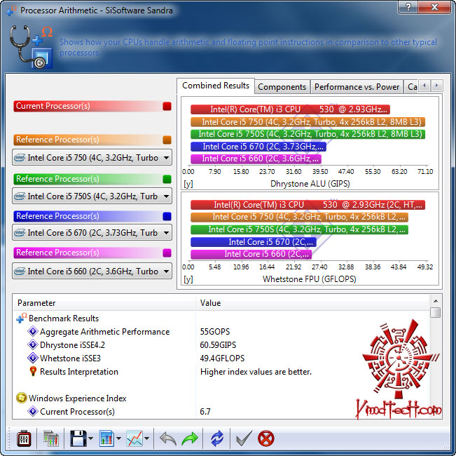Click the Value column header
This screenshot has height=456, width=456.
pyautogui.click(x=312, y=303)
